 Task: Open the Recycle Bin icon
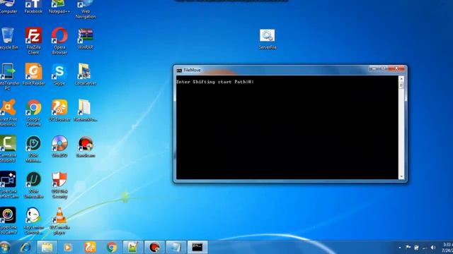click(x=8, y=38)
